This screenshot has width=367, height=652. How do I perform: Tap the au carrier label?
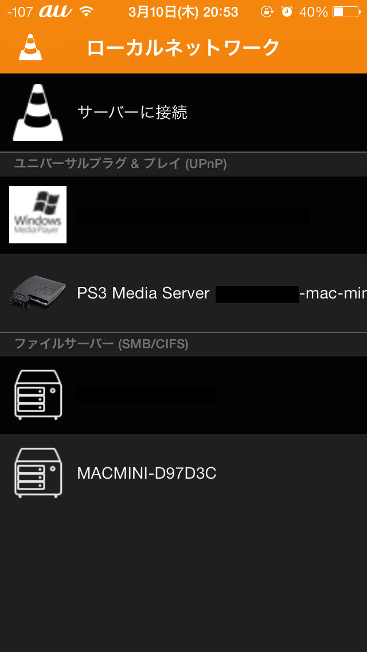[56, 11]
